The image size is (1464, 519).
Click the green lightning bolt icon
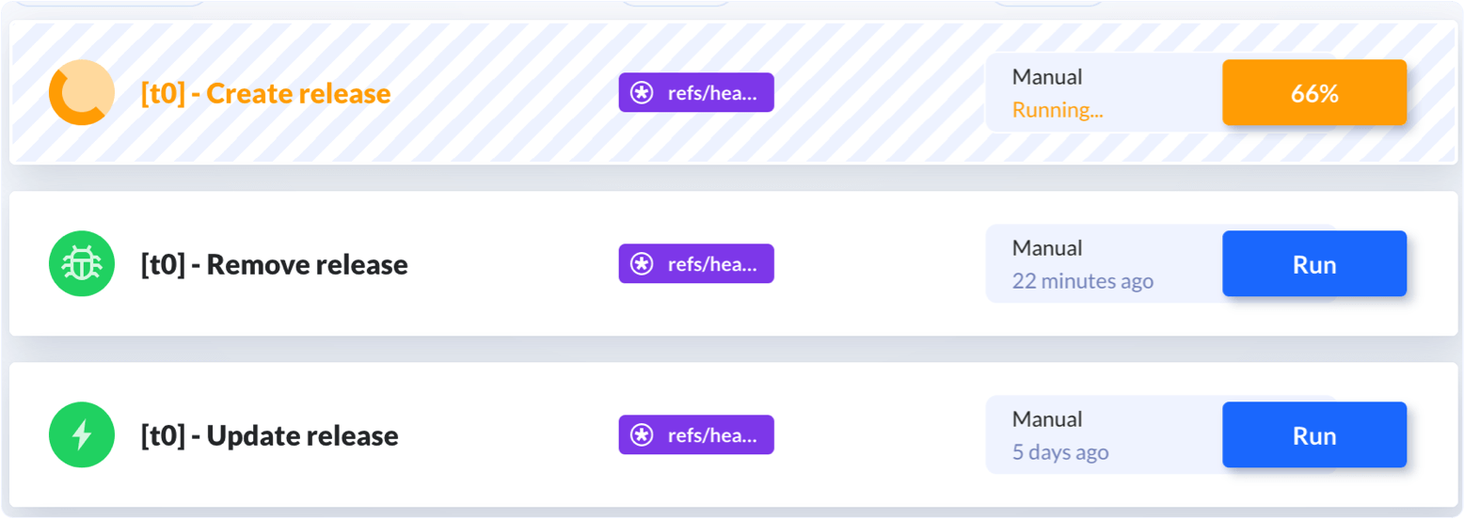pos(82,435)
